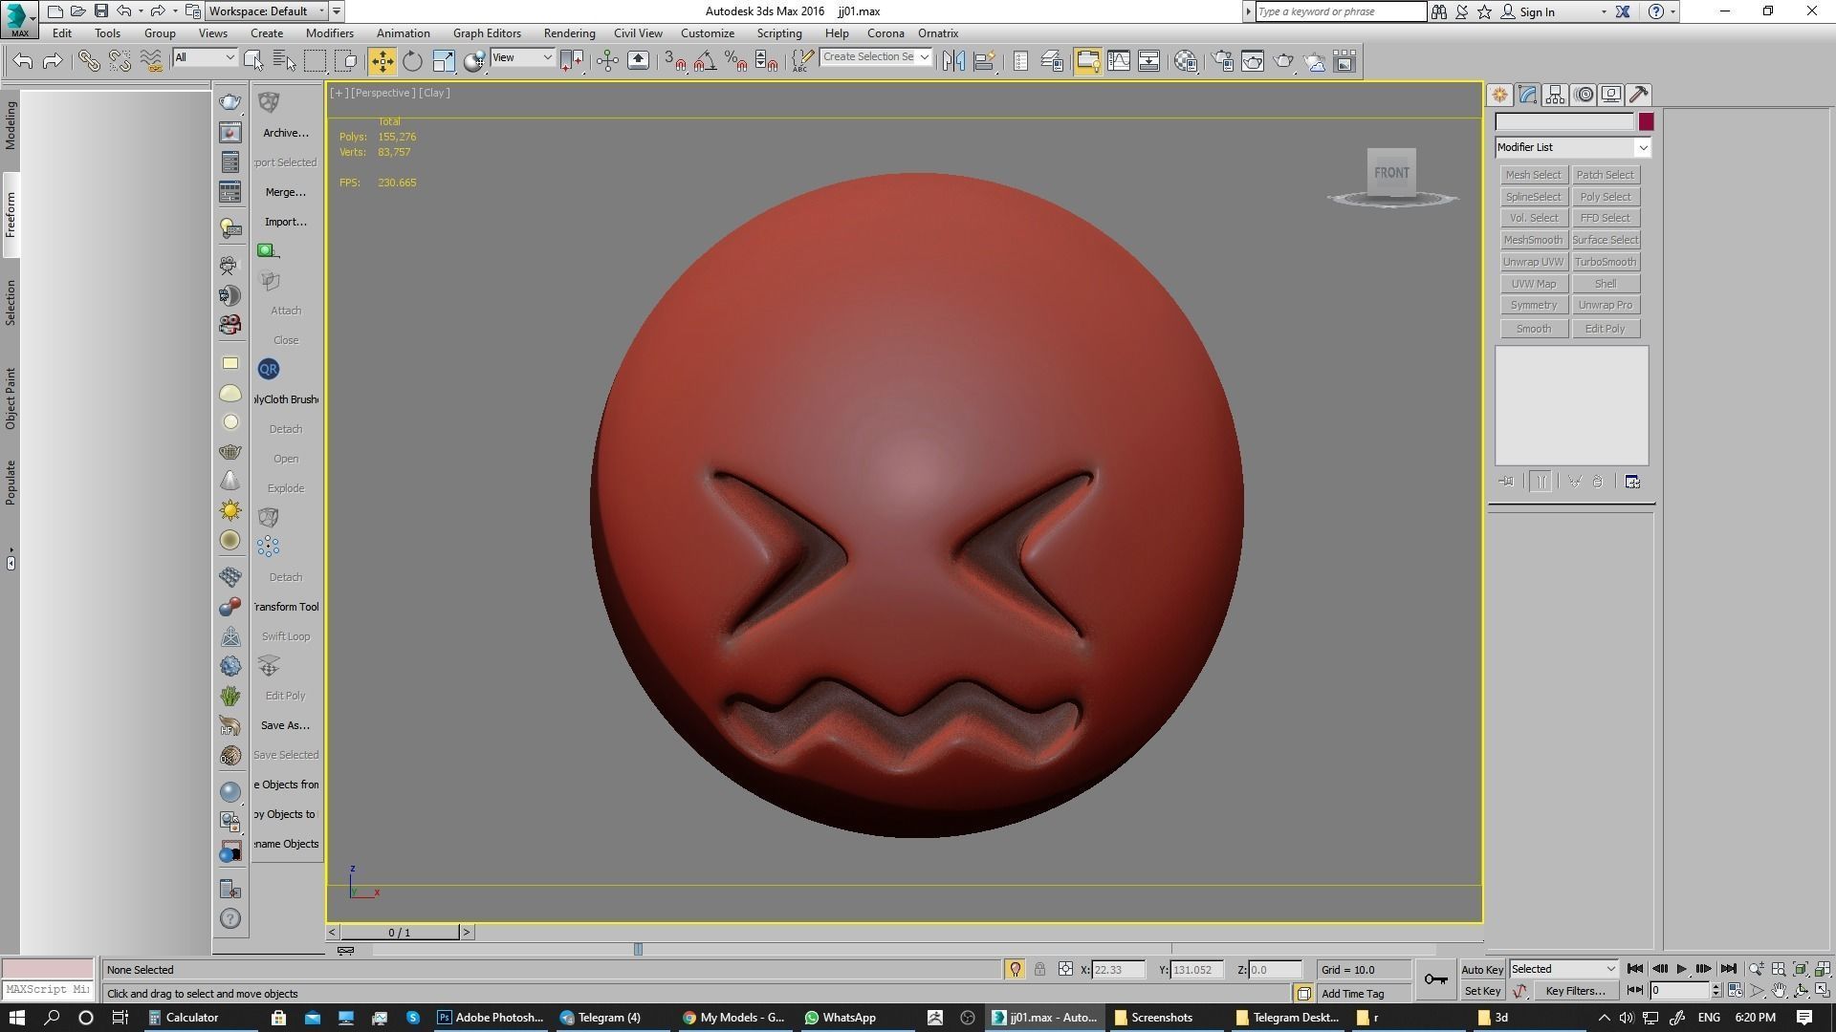Open the Scripting menu
This screenshot has height=1032, width=1836.
[x=779, y=33]
